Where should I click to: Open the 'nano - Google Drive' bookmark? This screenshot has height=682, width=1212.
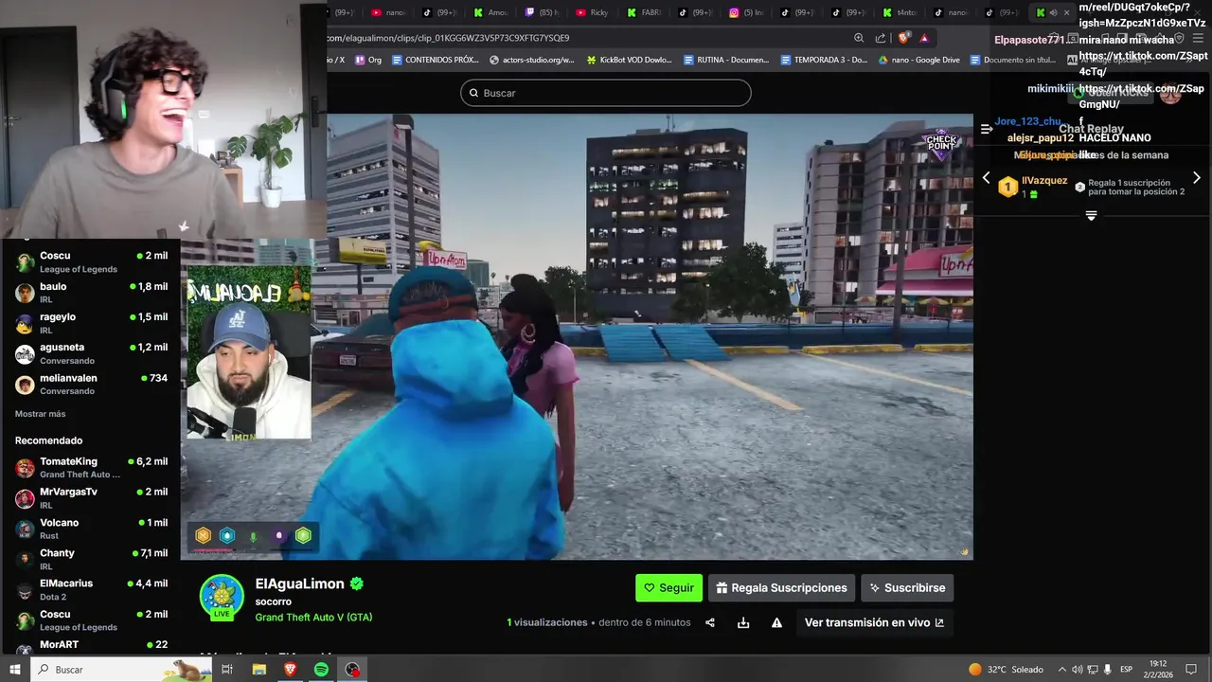tap(919, 60)
